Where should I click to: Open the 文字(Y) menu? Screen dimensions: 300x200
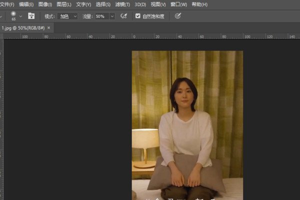coord(83,4)
